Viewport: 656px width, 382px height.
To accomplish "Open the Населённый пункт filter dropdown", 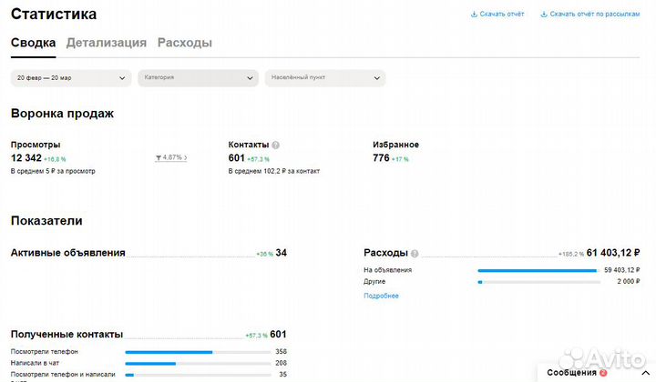I will [324, 78].
